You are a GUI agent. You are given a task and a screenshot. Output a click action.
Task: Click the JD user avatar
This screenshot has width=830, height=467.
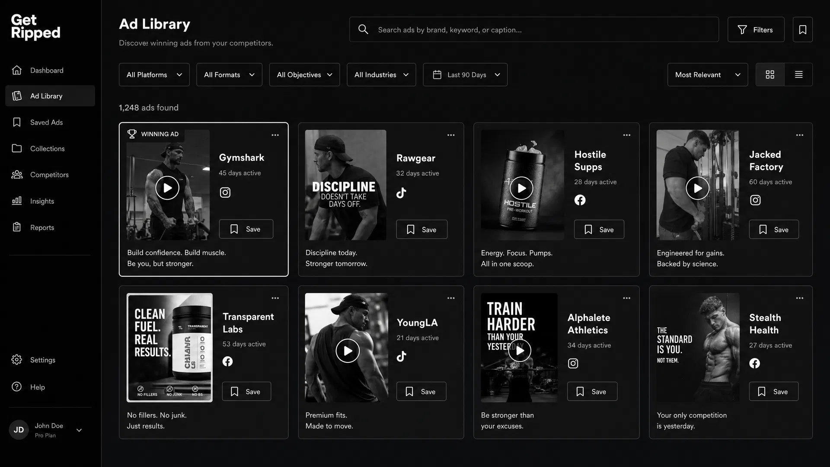pos(19,430)
